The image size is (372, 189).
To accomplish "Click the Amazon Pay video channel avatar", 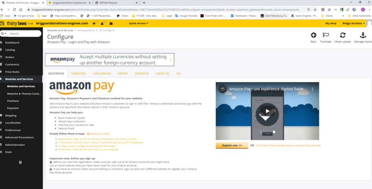I will [222, 89].
